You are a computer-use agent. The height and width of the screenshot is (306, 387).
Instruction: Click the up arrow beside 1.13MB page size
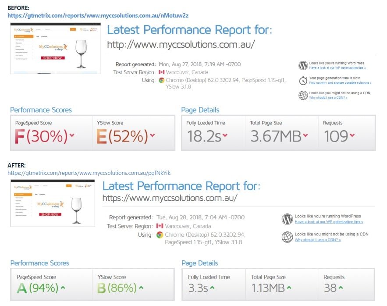point(289,288)
